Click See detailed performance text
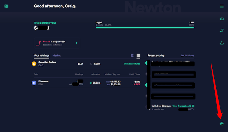The image size is (228, 132). pyautogui.click(x=53, y=45)
